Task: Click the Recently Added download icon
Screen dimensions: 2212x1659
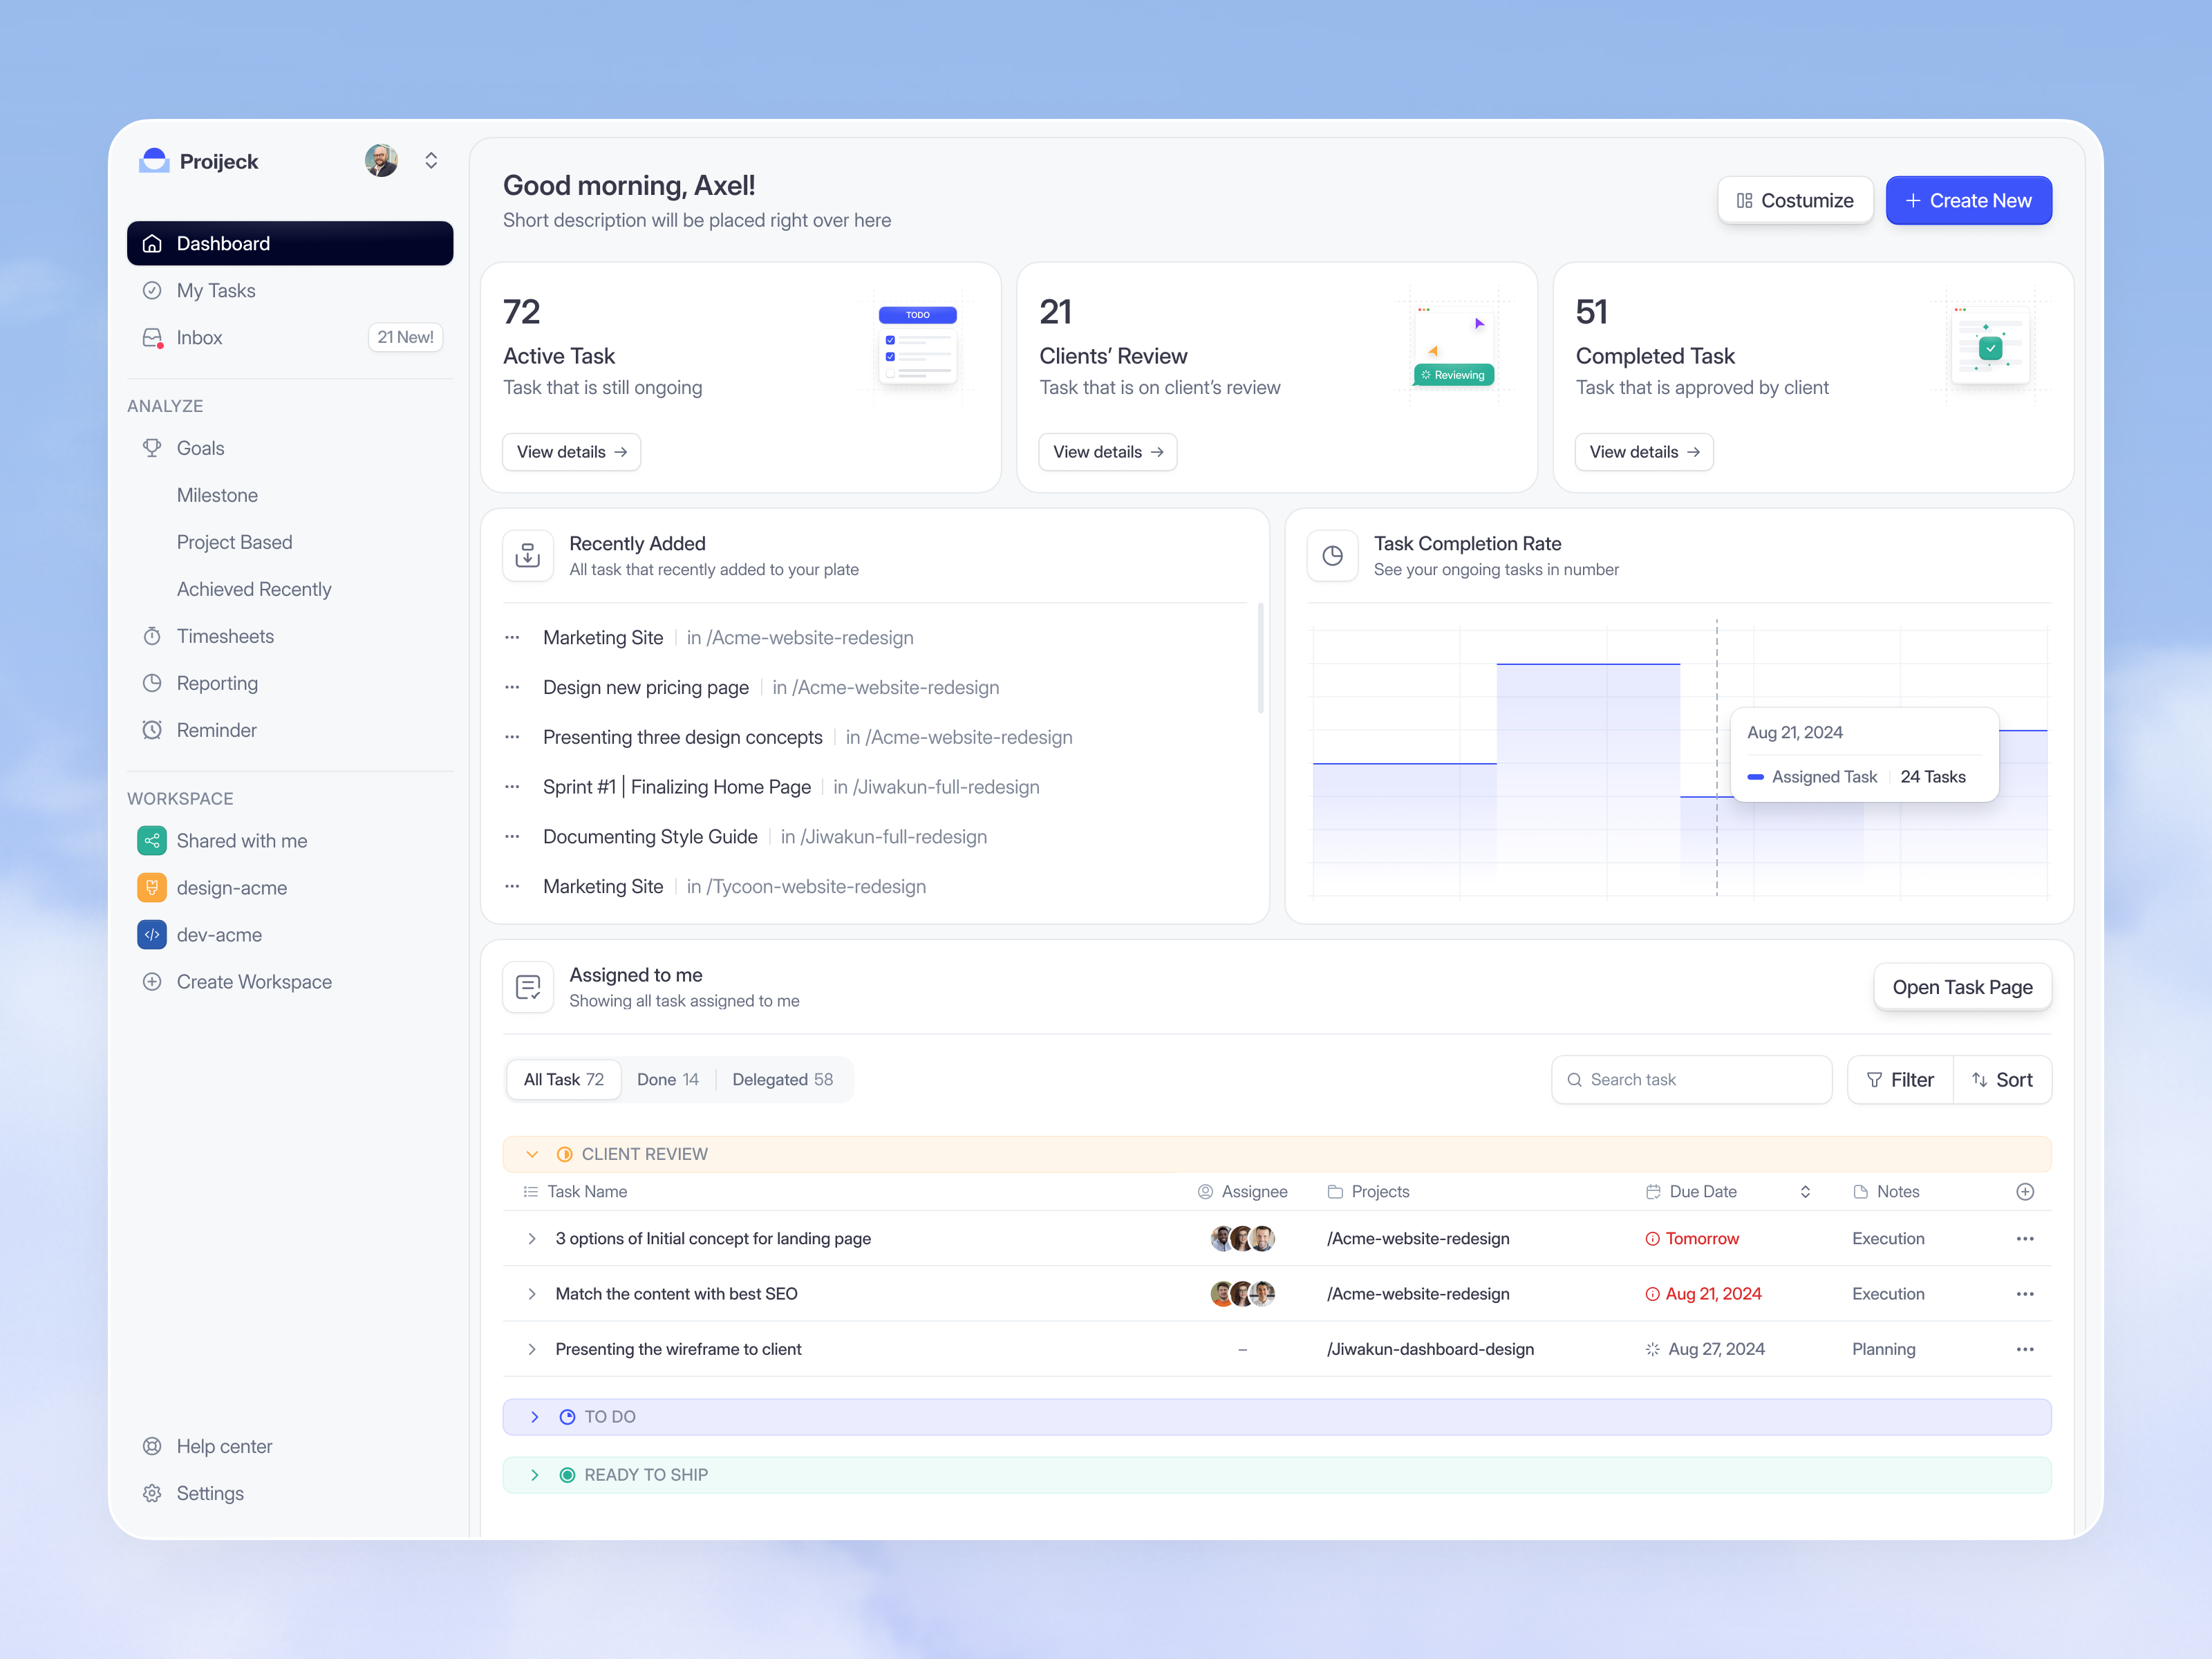Action: 527,555
